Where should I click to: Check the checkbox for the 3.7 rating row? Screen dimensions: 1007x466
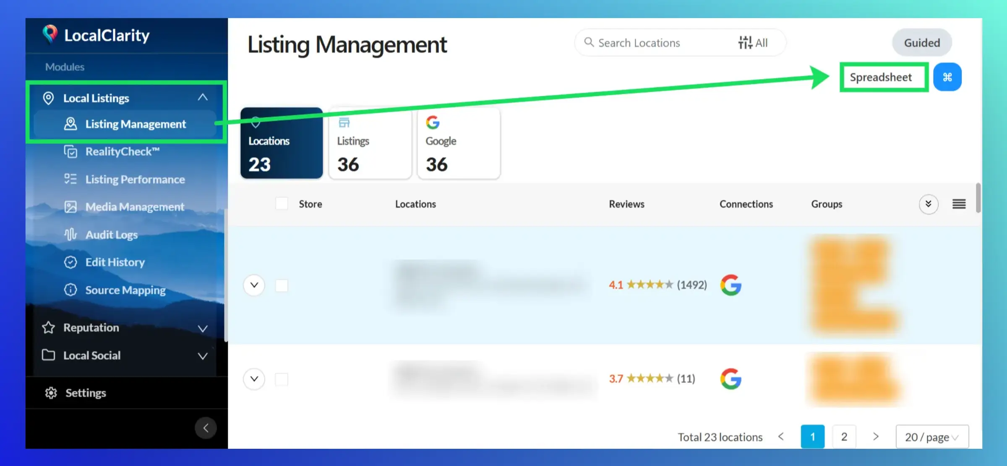(282, 379)
